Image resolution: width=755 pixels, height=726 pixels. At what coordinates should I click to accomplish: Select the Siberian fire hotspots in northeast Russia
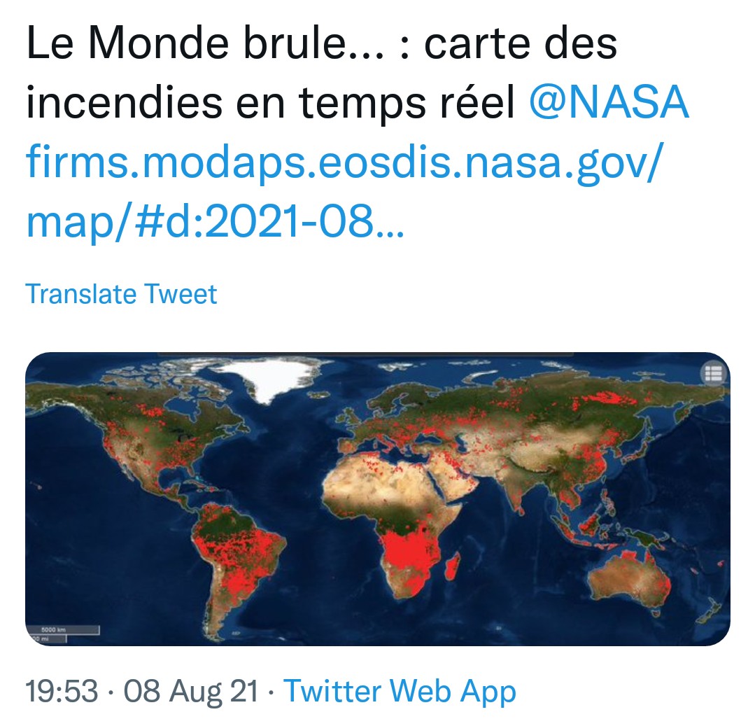(606, 399)
